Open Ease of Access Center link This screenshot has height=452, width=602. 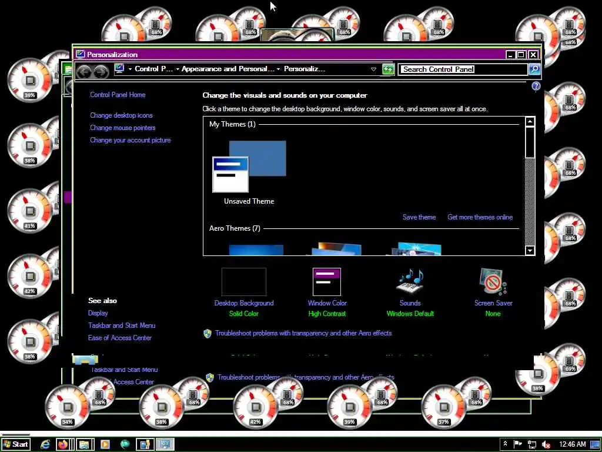(120, 337)
